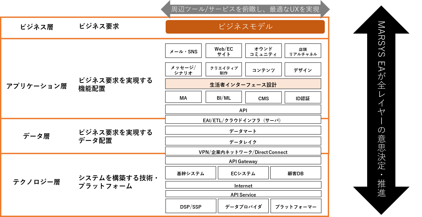This screenshot has width=422, height=217.
Task: Select the コンテンツ box
Action: coord(263,70)
